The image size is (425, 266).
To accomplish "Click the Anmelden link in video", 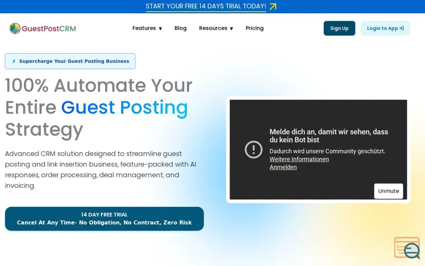I will click(x=283, y=167).
